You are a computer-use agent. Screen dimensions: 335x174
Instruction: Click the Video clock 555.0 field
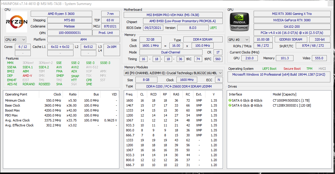tap(319, 58)
